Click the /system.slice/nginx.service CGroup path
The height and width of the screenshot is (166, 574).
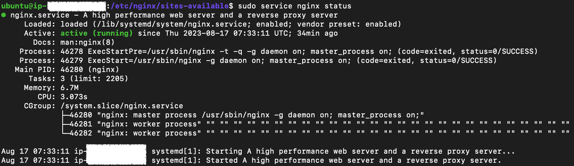pyautogui.click(x=122, y=106)
